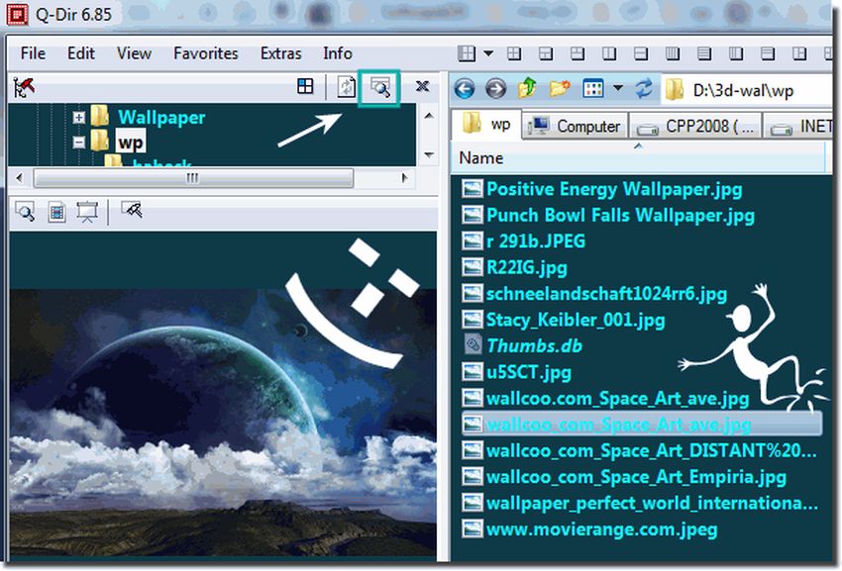The image size is (842, 571).
Task: Go forward using the forward arrow button
Action: (x=495, y=89)
